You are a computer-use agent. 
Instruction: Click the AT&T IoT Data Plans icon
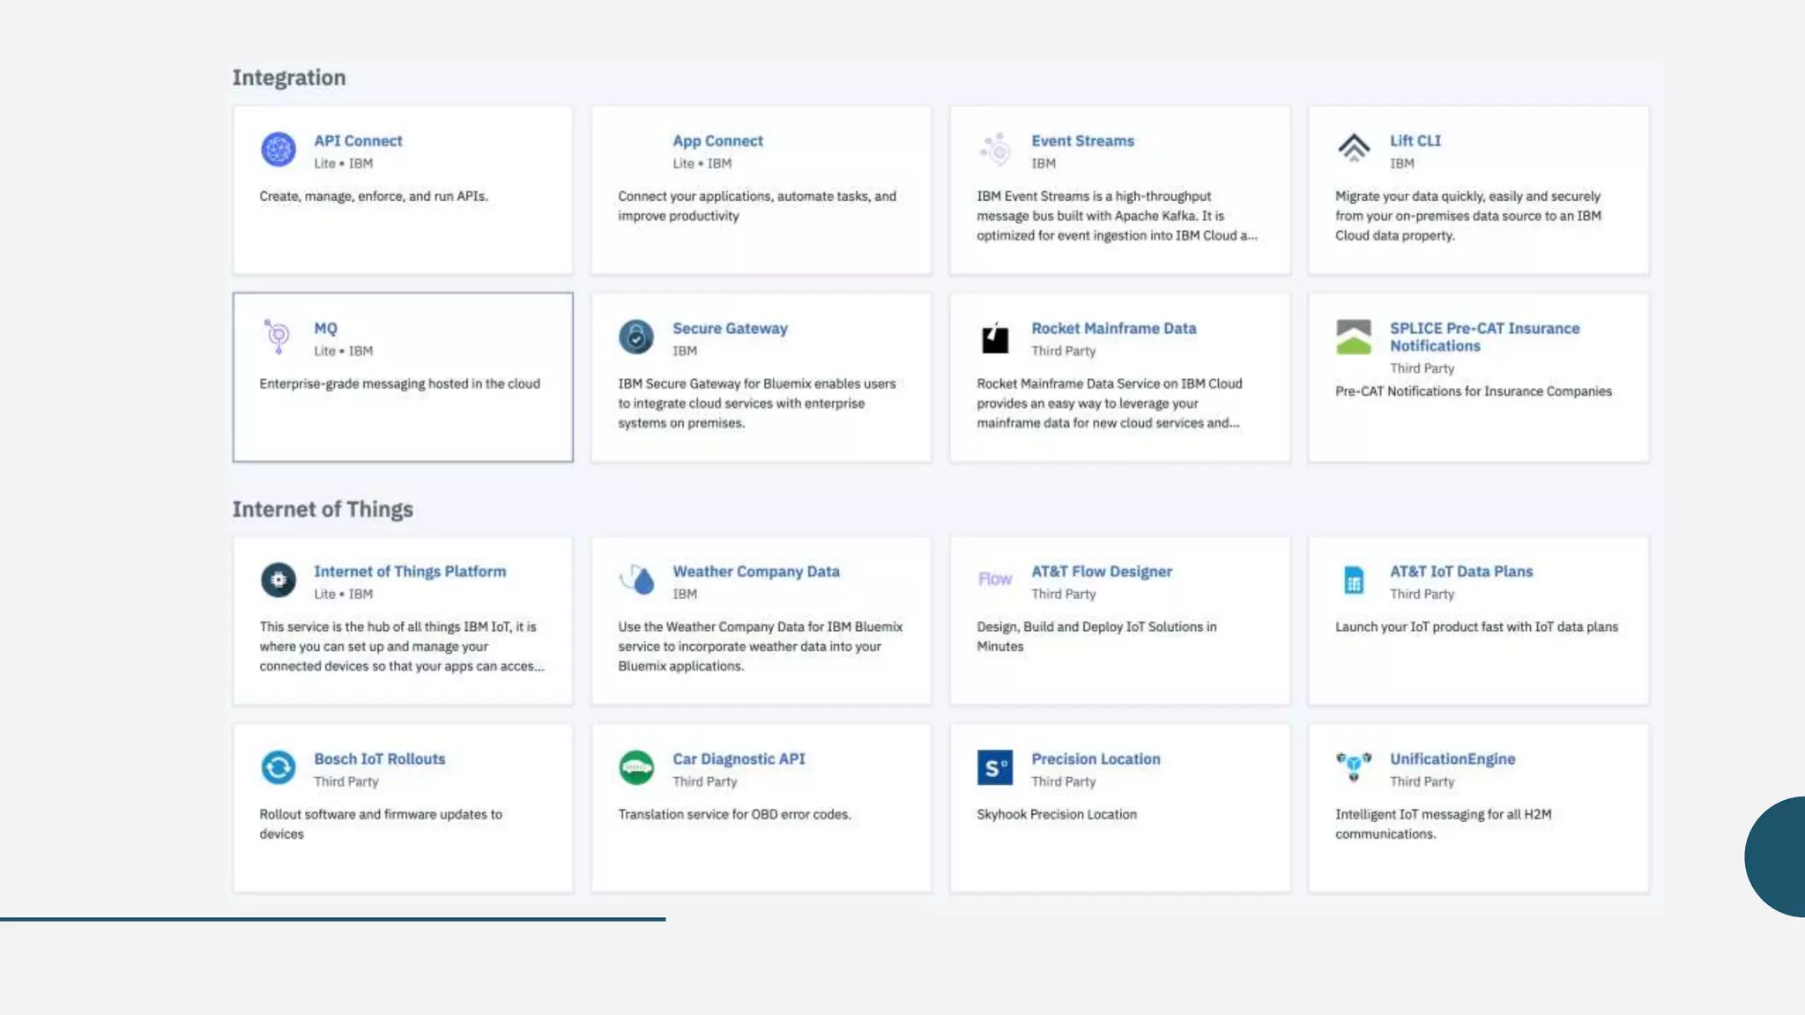[x=1354, y=580]
